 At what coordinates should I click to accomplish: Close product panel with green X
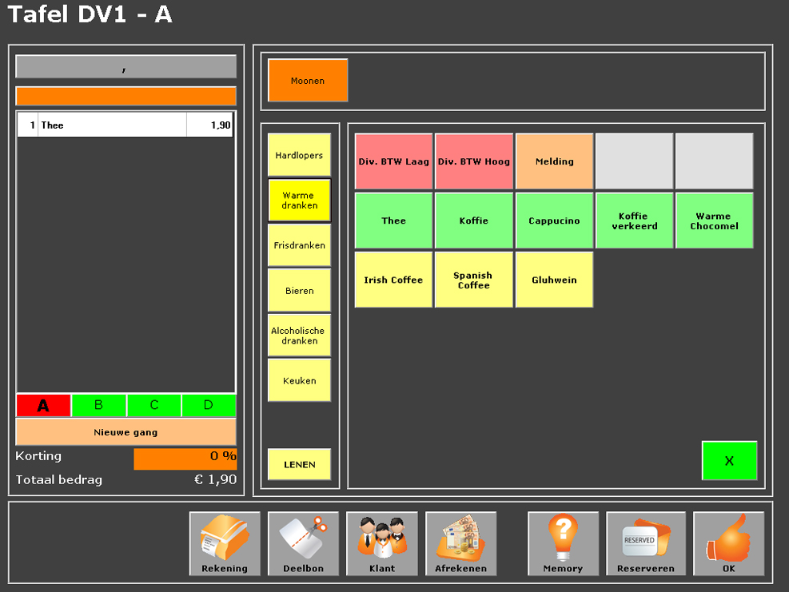tap(729, 461)
